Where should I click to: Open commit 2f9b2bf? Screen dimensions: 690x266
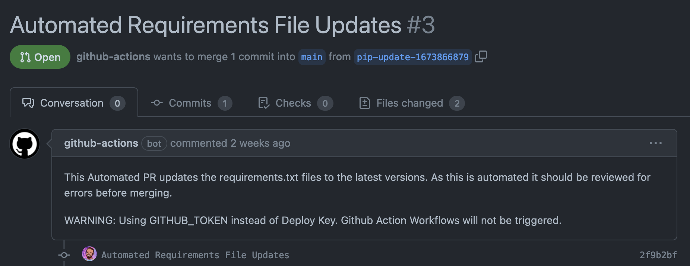[x=658, y=255]
